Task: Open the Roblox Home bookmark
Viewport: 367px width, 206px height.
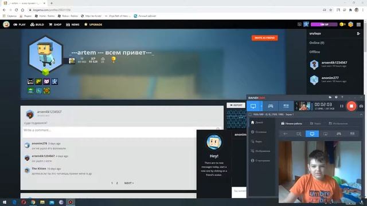Action: [x=45, y=16]
